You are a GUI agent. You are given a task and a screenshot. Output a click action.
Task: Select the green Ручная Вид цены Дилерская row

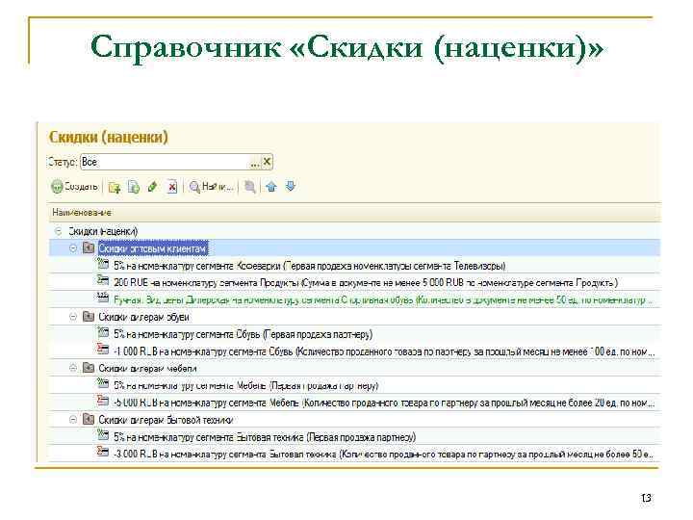(x=354, y=299)
